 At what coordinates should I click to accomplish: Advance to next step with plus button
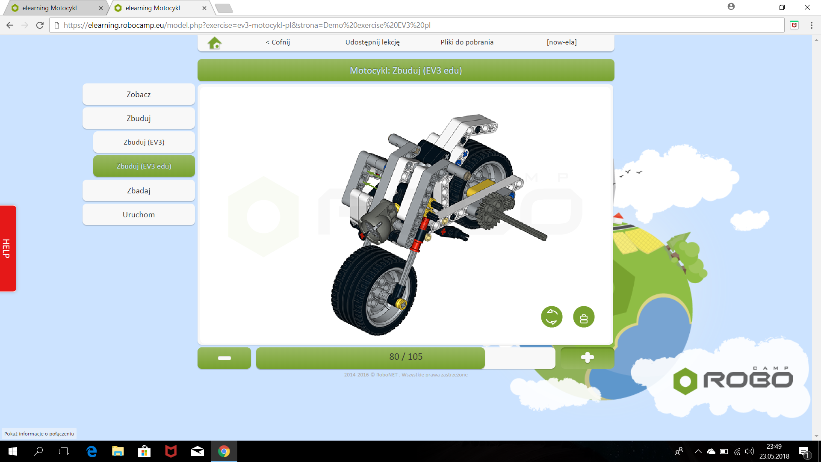click(x=587, y=358)
